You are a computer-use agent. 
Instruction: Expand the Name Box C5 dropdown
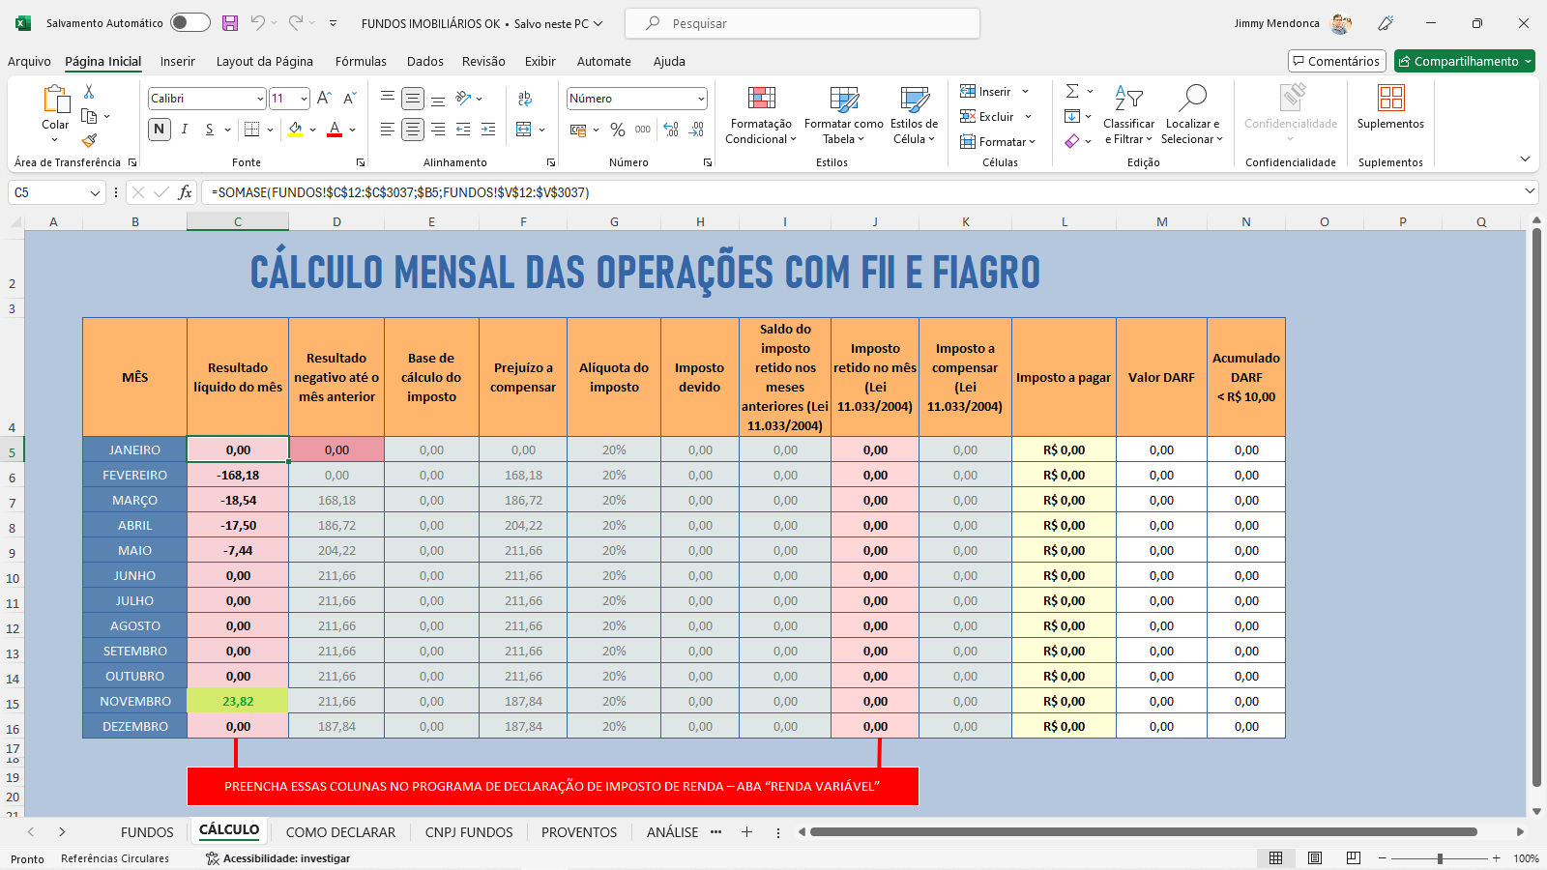95,192
